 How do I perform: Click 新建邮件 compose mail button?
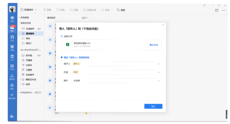pos(27,10)
